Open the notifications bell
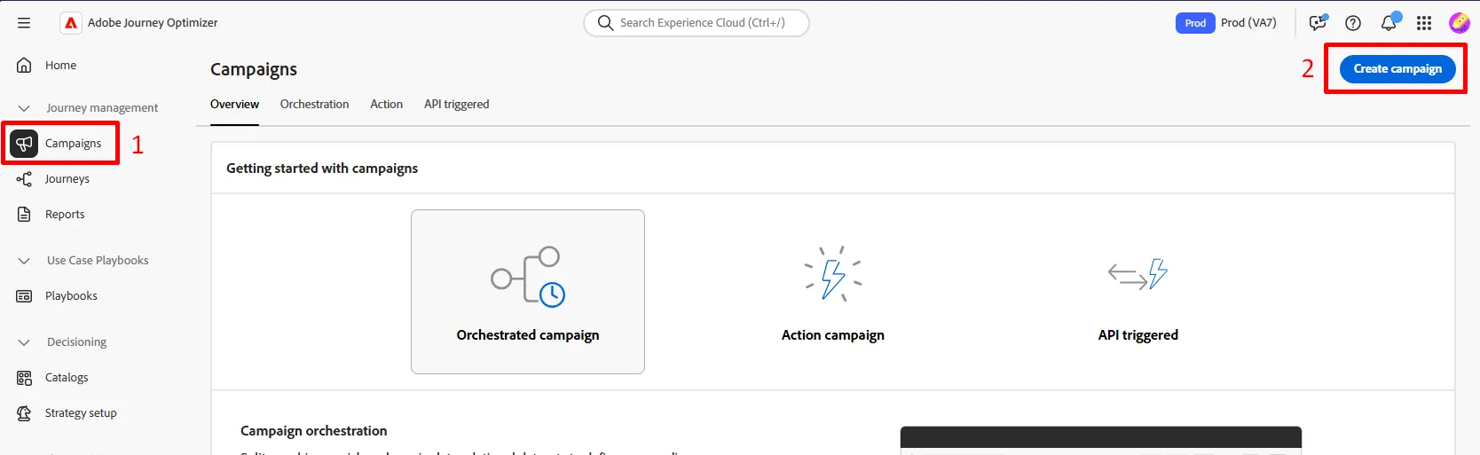The width and height of the screenshot is (1480, 455). 1389,22
